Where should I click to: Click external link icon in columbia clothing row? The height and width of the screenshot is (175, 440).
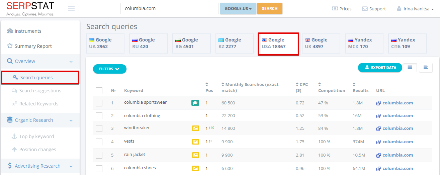[x=378, y=116]
